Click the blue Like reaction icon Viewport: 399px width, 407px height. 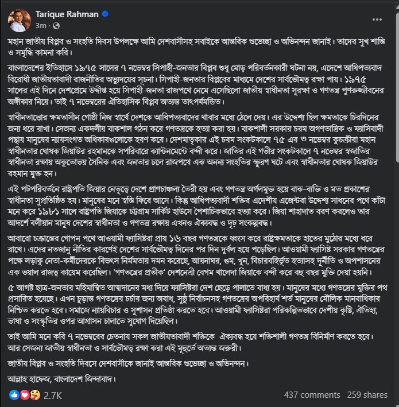(14, 395)
